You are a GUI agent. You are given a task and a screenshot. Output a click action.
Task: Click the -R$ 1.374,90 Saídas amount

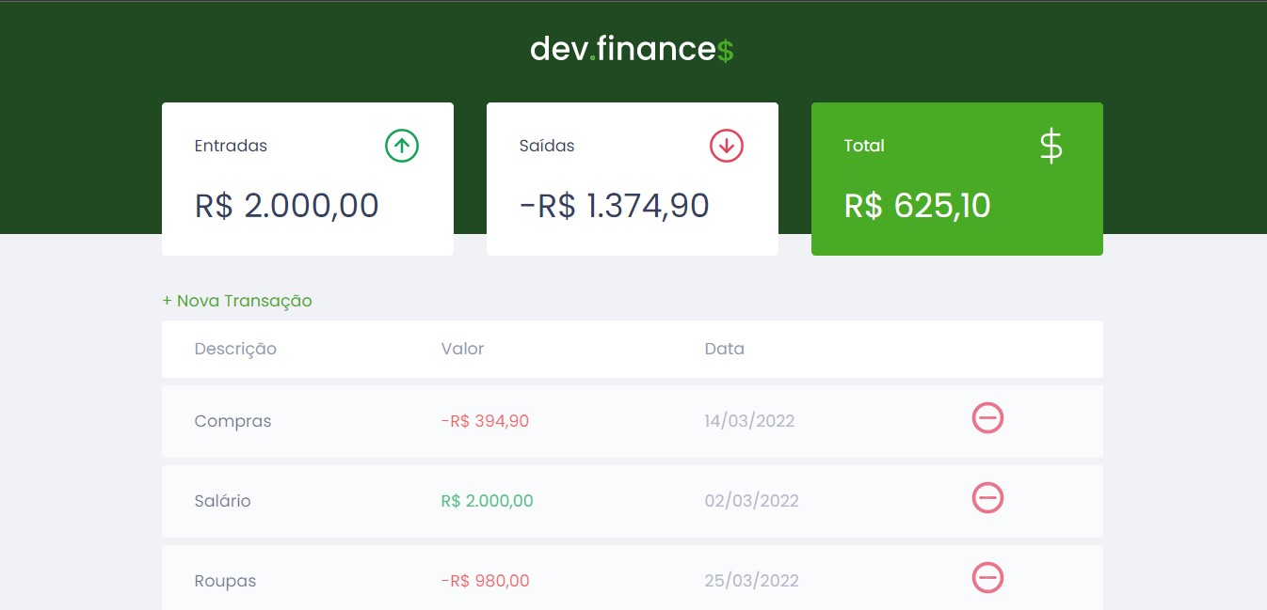click(614, 206)
